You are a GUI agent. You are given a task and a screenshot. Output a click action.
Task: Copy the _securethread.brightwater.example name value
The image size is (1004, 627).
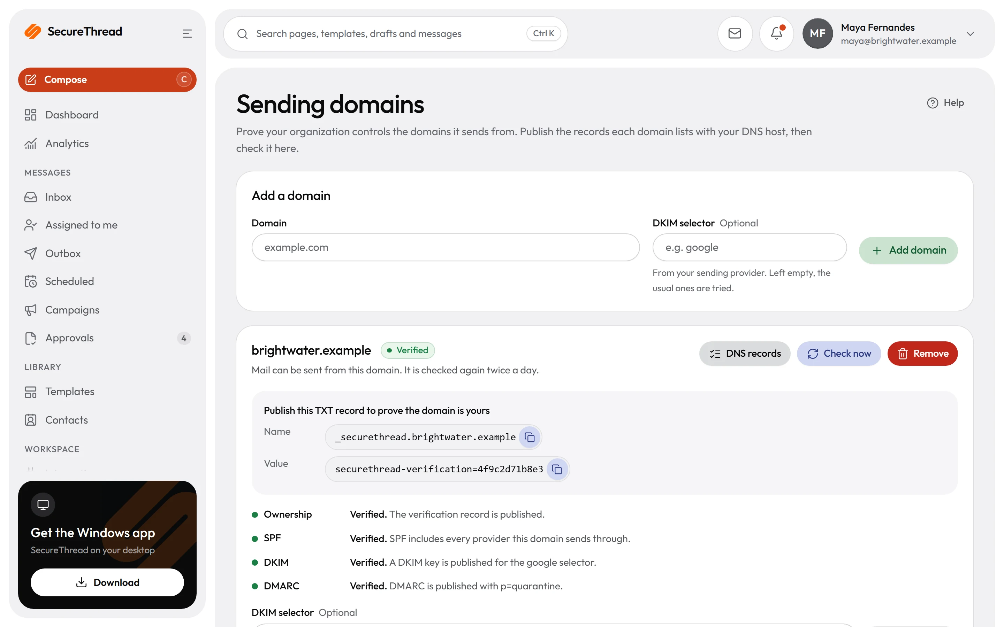(x=530, y=437)
